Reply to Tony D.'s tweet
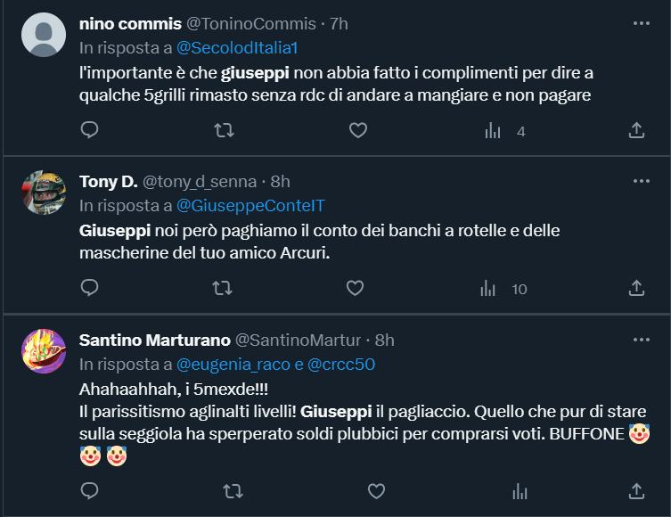 click(89, 288)
